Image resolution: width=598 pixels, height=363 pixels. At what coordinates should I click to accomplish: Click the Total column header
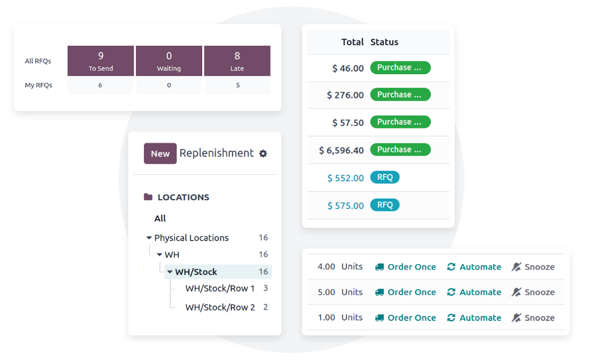pos(352,42)
